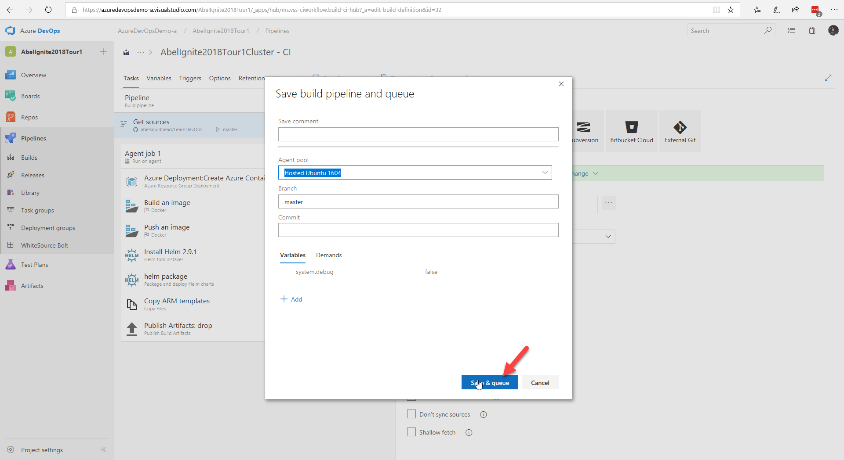Select the Agent job 1 row
This screenshot has width=844, height=460.
[x=193, y=157]
